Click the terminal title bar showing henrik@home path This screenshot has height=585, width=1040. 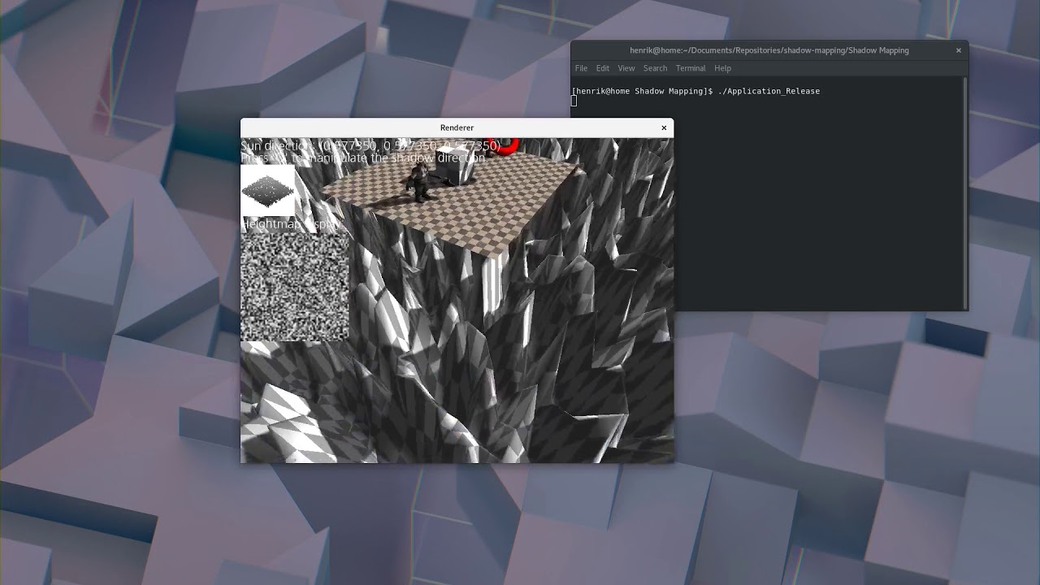(x=769, y=50)
